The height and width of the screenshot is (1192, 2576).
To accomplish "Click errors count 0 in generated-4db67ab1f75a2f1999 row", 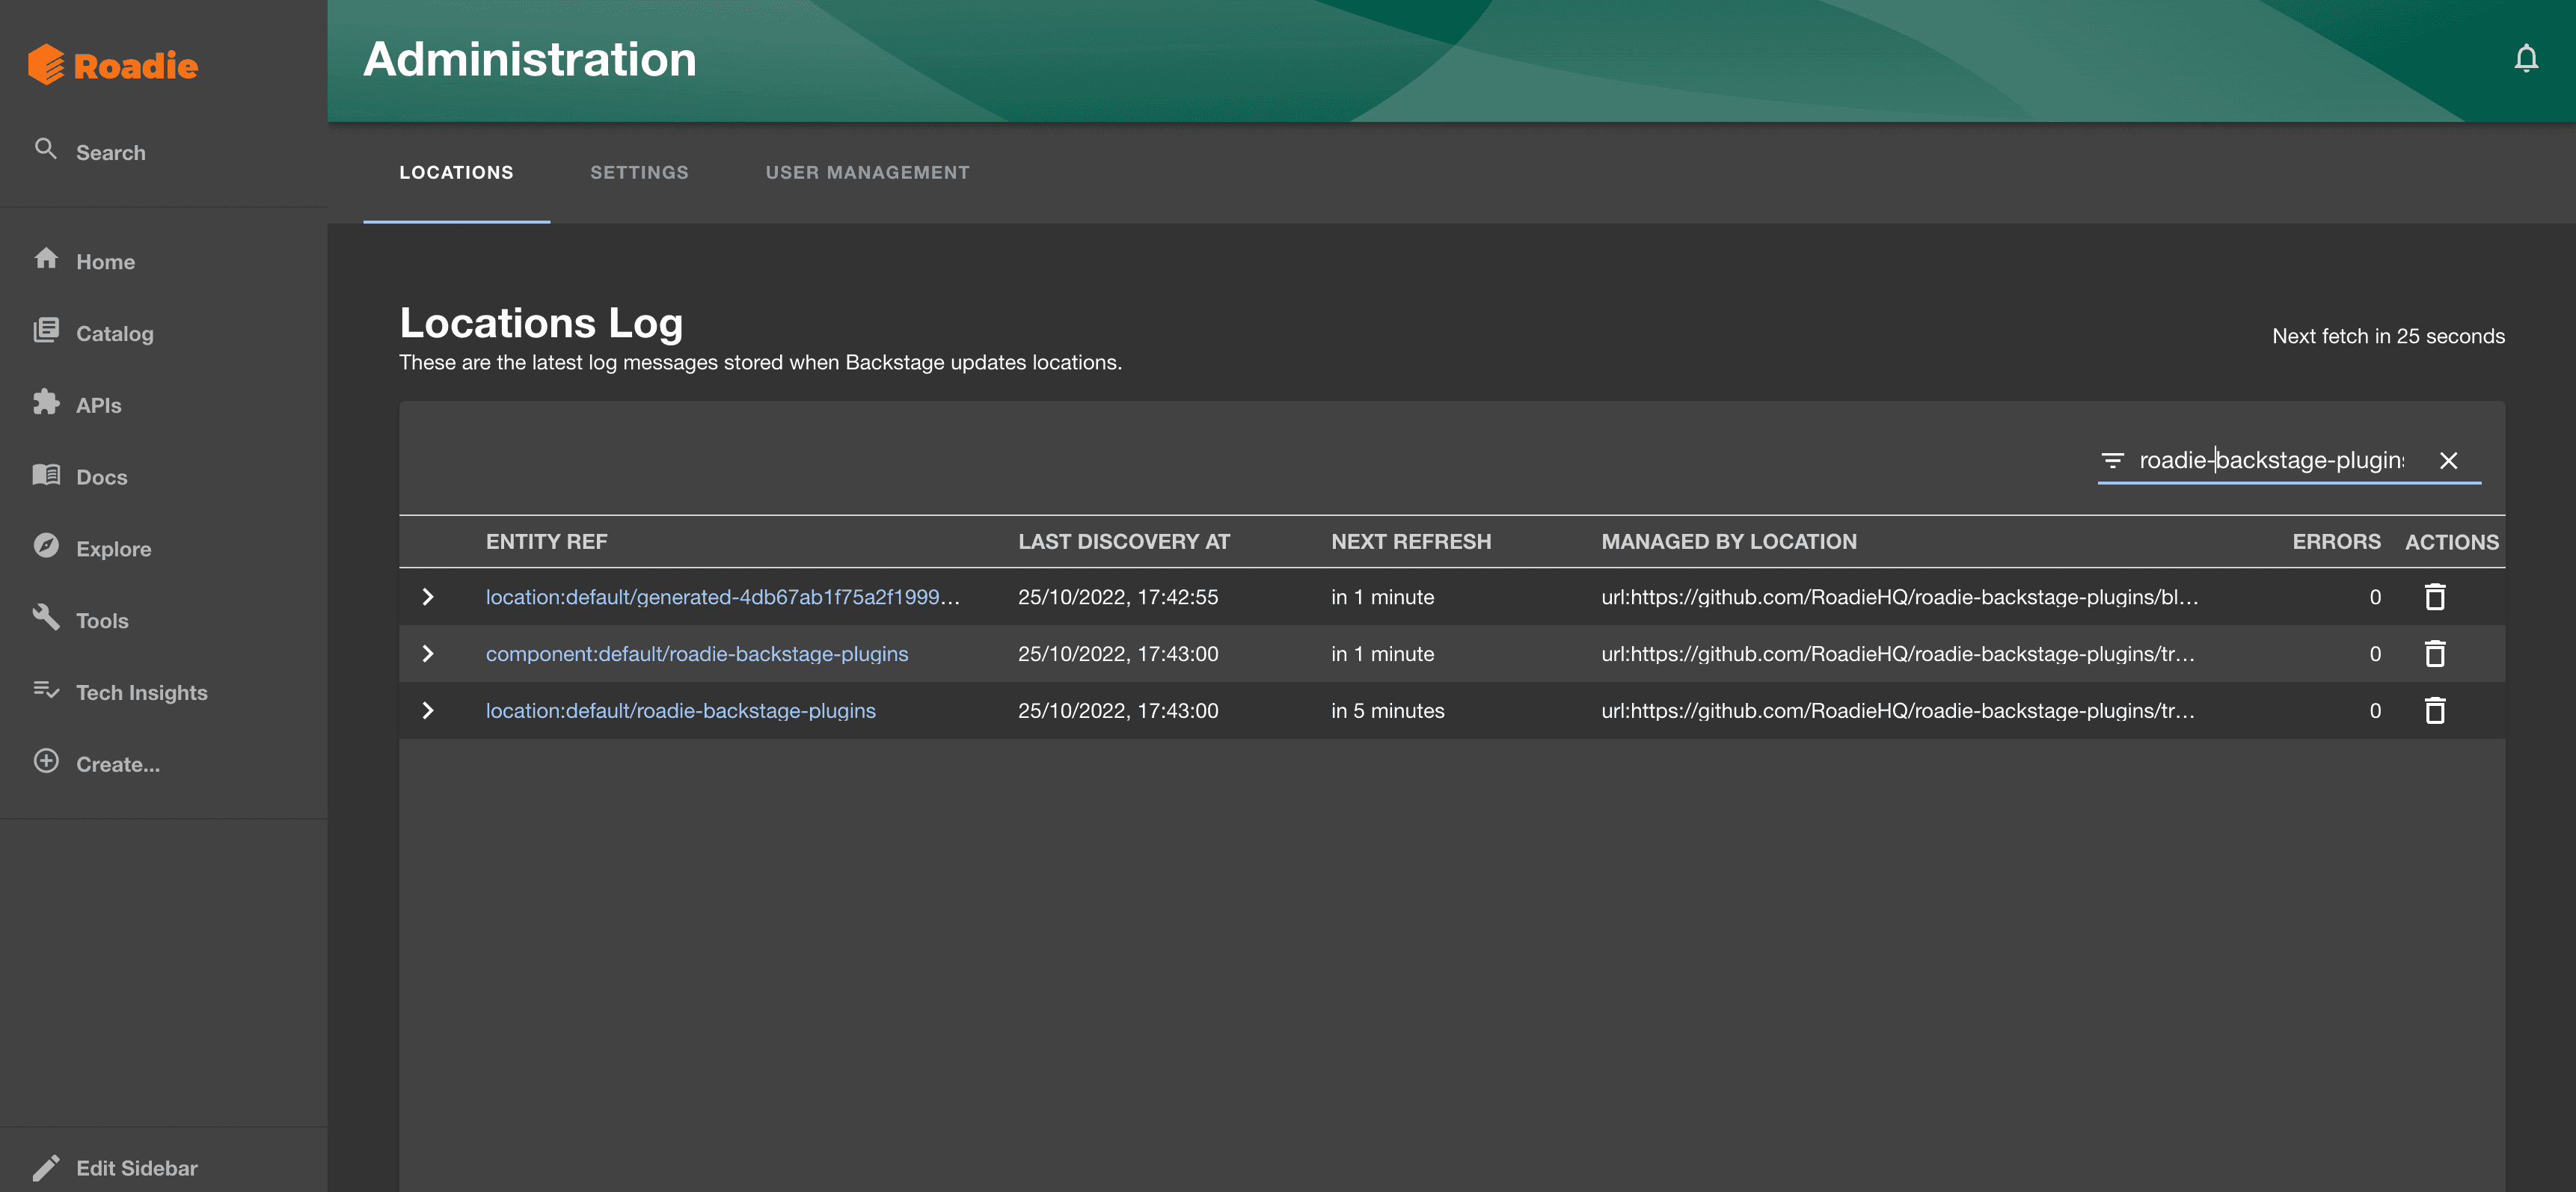I will point(2375,597).
